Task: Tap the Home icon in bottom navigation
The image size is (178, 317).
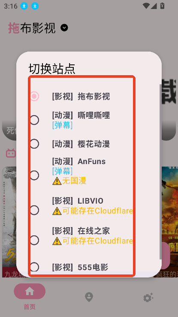Action: pyautogui.click(x=30, y=291)
